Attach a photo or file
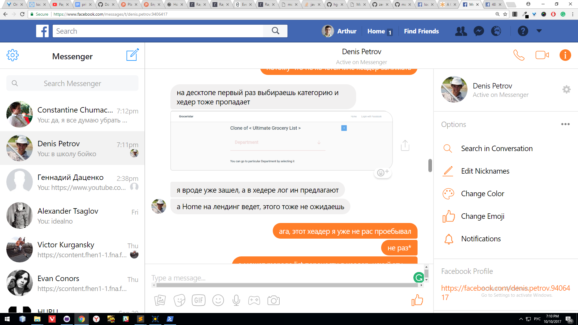Screen dimensions: 578x325 160,300
